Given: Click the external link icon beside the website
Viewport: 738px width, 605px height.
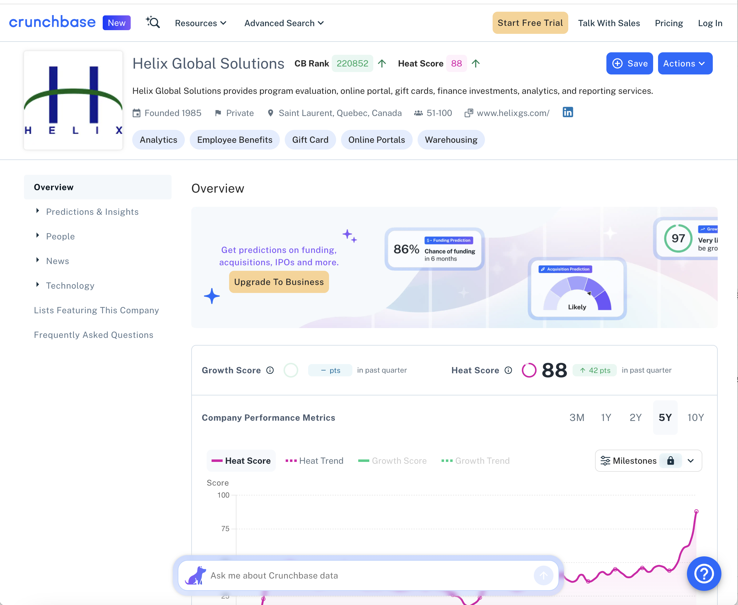Looking at the screenshot, I should coord(469,113).
